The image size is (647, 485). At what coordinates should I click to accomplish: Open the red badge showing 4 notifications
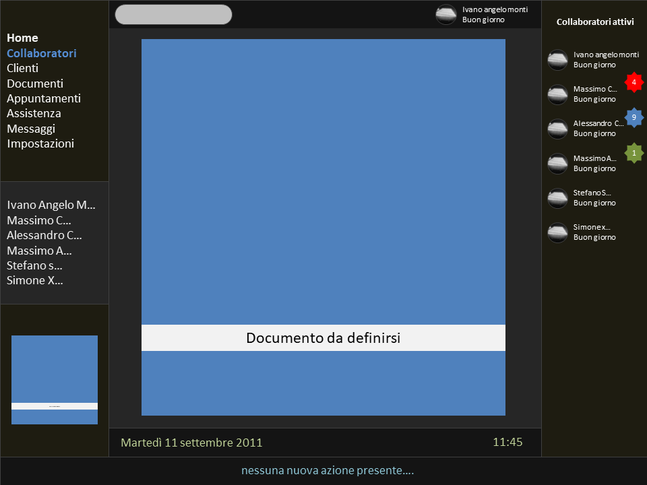coord(634,82)
